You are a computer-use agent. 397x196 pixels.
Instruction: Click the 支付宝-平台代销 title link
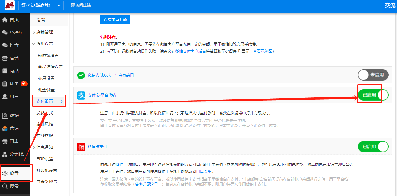(x=102, y=95)
